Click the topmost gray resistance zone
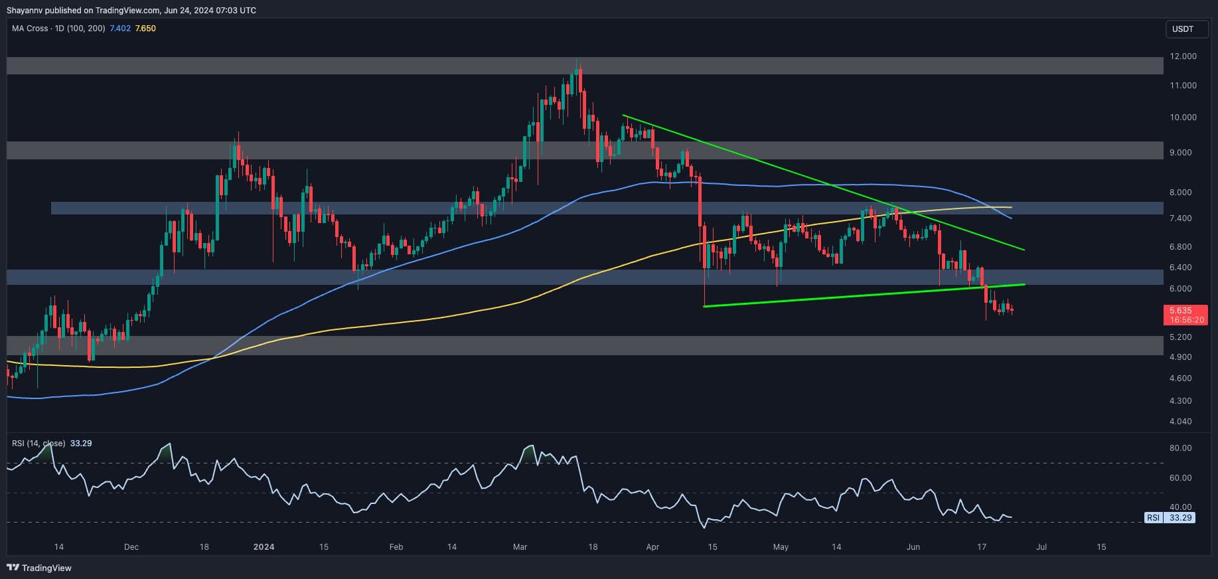This screenshot has width=1218, height=579. click(584, 66)
